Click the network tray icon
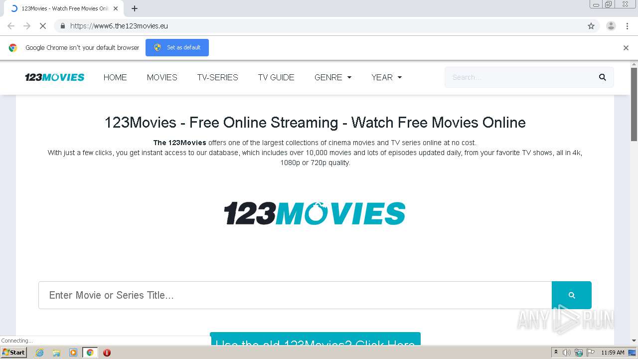This screenshot has height=359, width=638. (x=579, y=353)
